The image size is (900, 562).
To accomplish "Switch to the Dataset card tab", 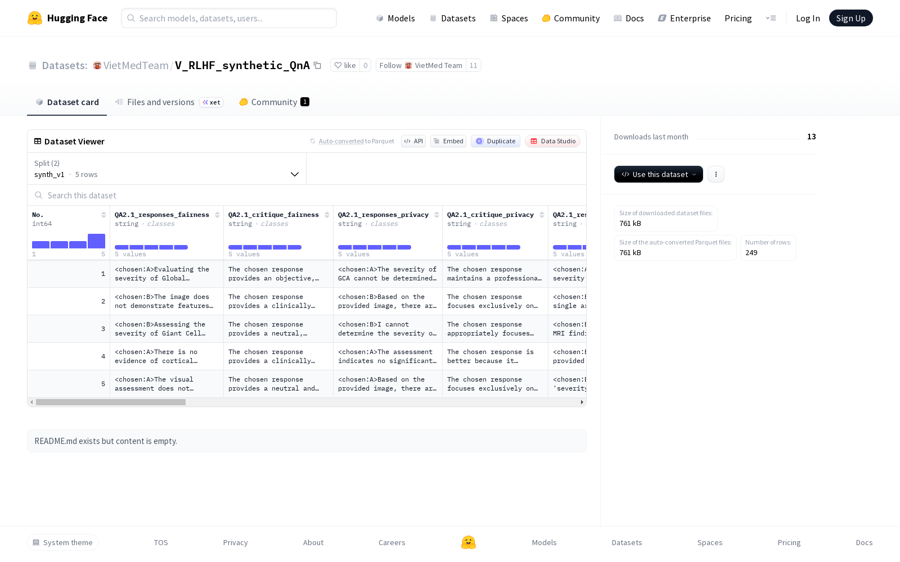I will 67,102.
